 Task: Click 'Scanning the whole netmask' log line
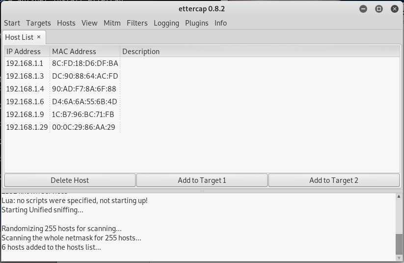click(x=71, y=238)
